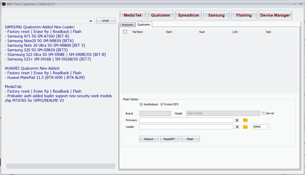Screen dimensions: 305x175
Task: Open the Spreadtrum section button
Action: (x=188, y=15)
